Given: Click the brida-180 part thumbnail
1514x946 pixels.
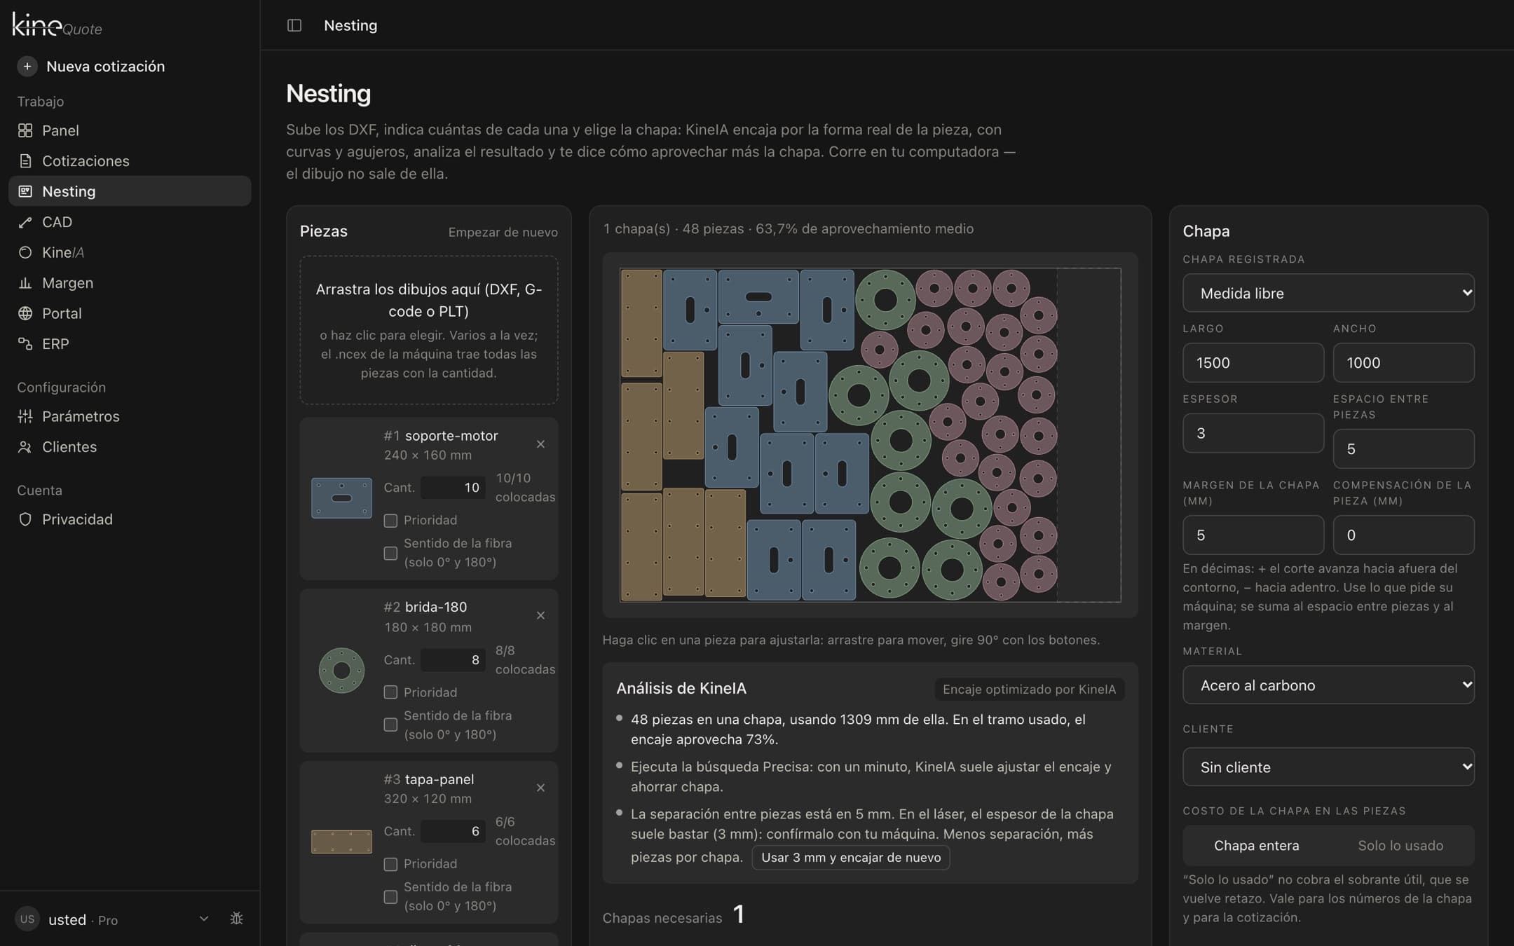Looking at the screenshot, I should 341,671.
